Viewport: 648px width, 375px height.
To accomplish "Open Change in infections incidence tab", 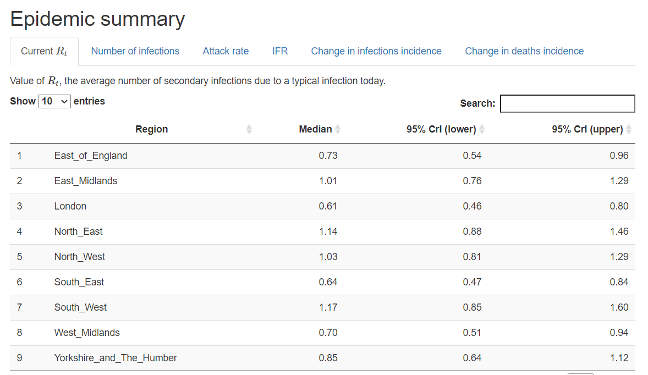I will pos(376,51).
